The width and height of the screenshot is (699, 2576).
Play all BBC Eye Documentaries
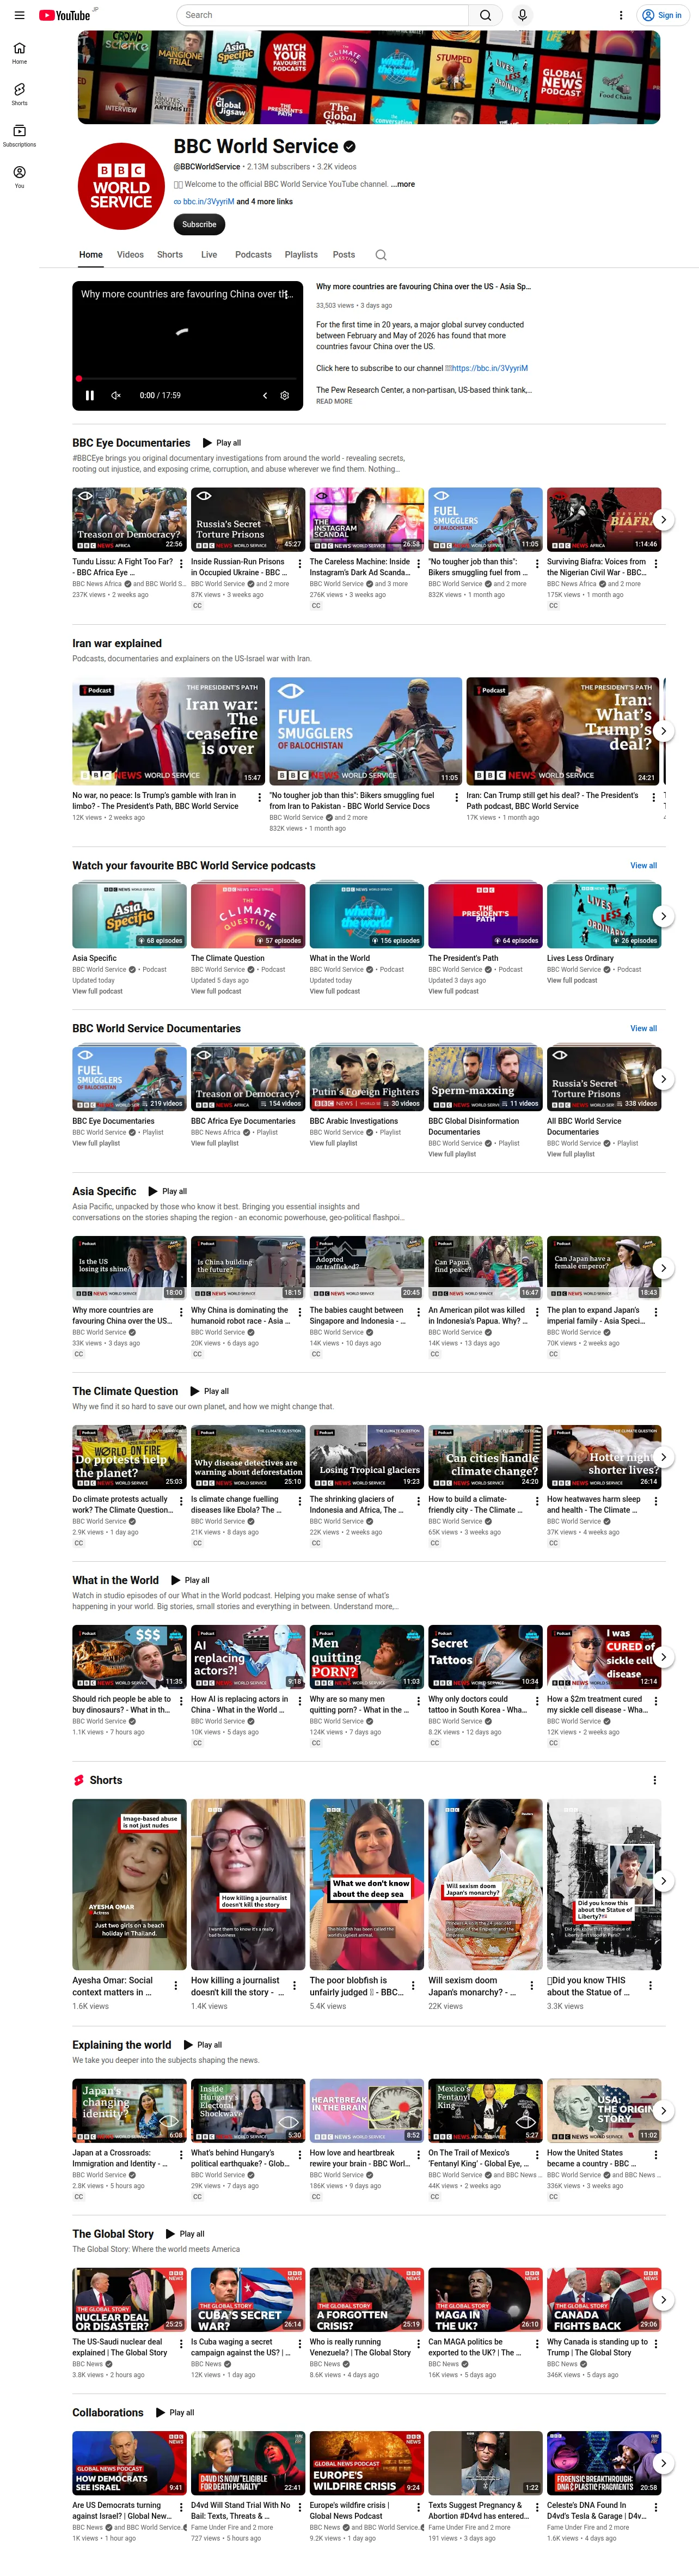click(222, 443)
